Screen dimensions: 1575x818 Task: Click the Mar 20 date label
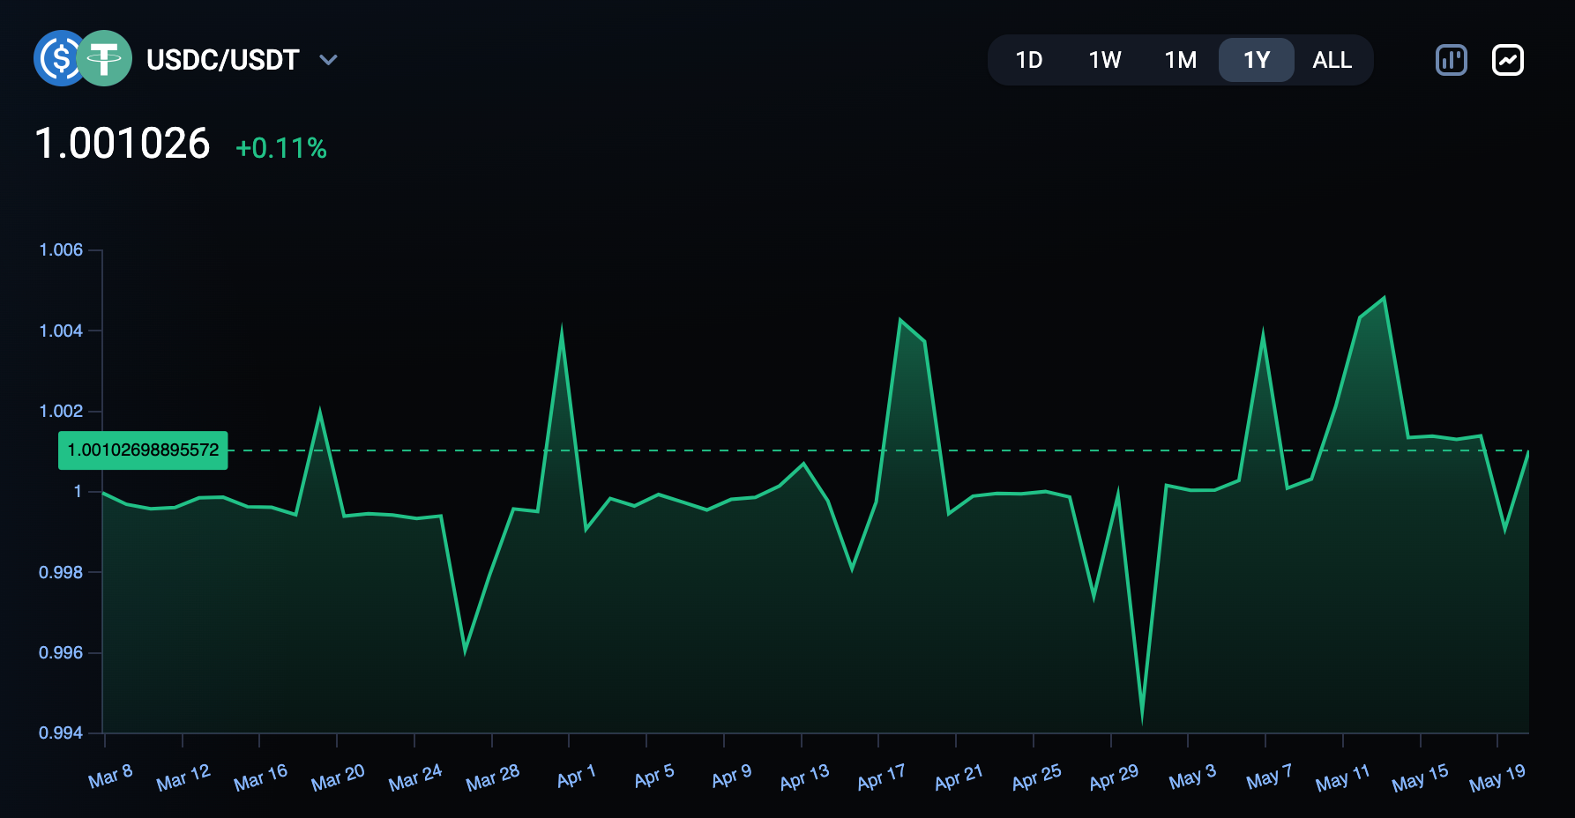(338, 777)
